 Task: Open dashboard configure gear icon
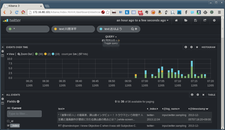[x=214, y=20]
